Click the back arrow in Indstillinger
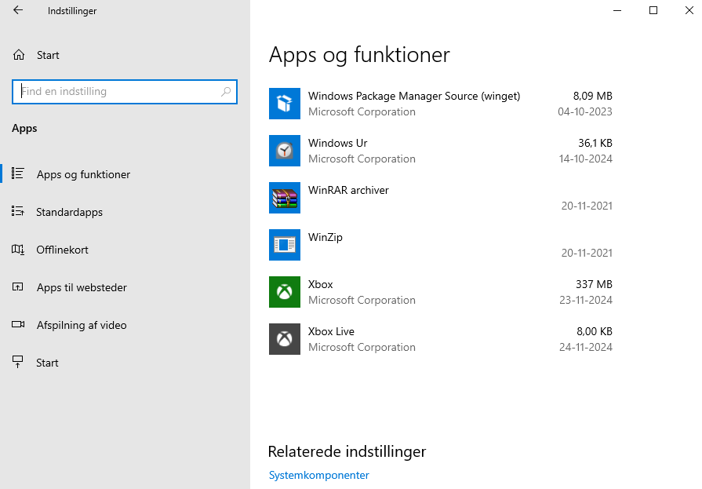The image size is (702, 489). coord(18,11)
